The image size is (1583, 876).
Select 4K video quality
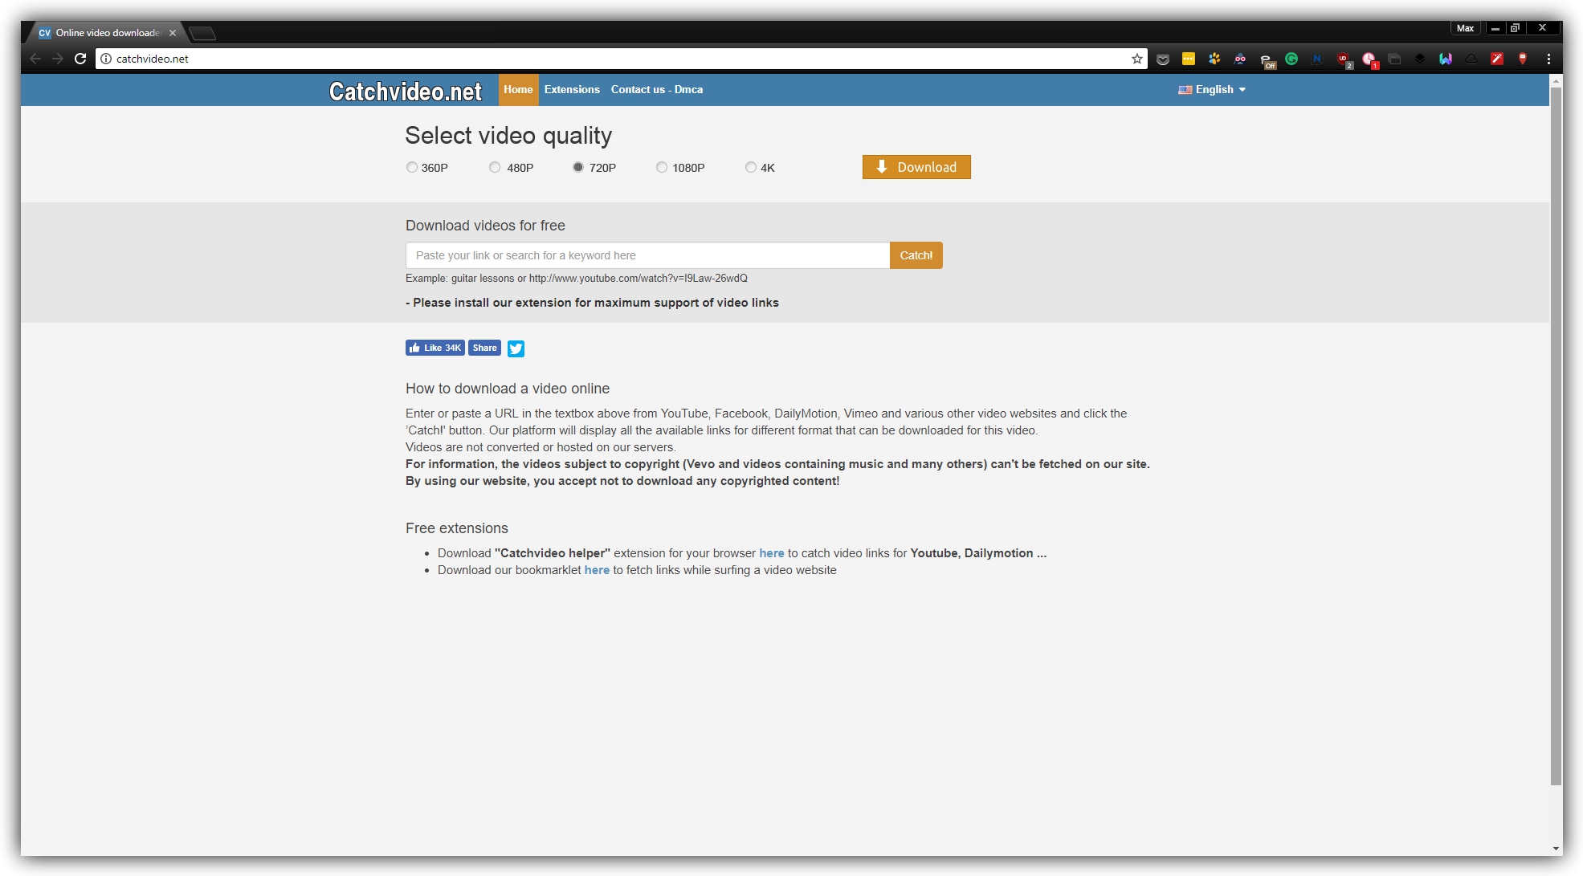tap(751, 168)
